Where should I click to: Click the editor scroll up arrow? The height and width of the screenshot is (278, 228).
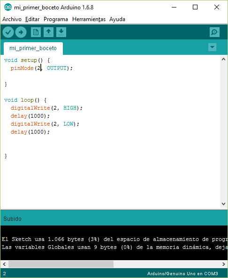224,60
